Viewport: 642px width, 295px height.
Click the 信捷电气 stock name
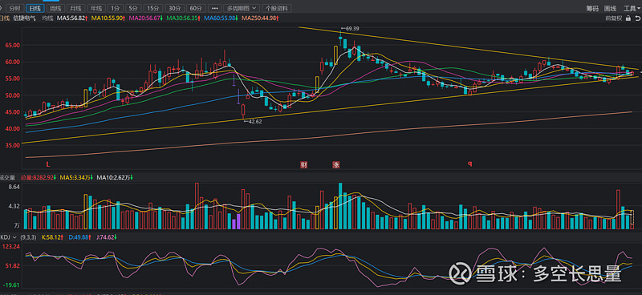(24, 18)
